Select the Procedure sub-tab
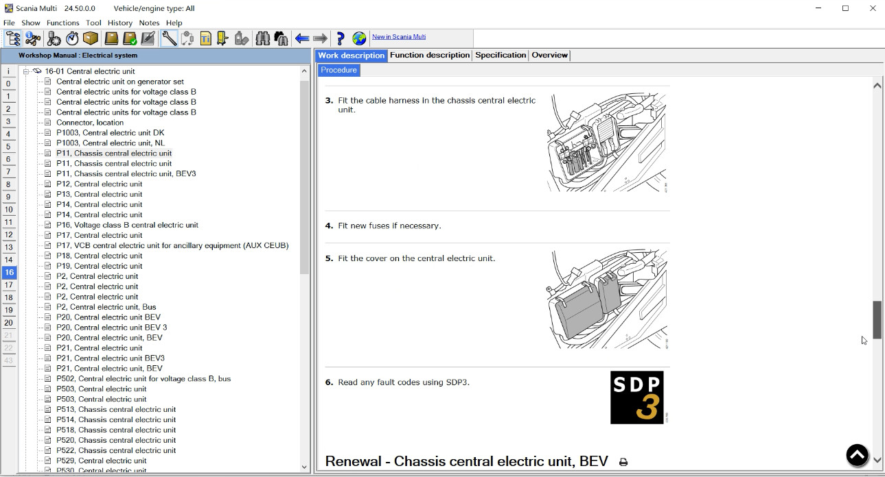The image size is (885, 477). (338, 70)
